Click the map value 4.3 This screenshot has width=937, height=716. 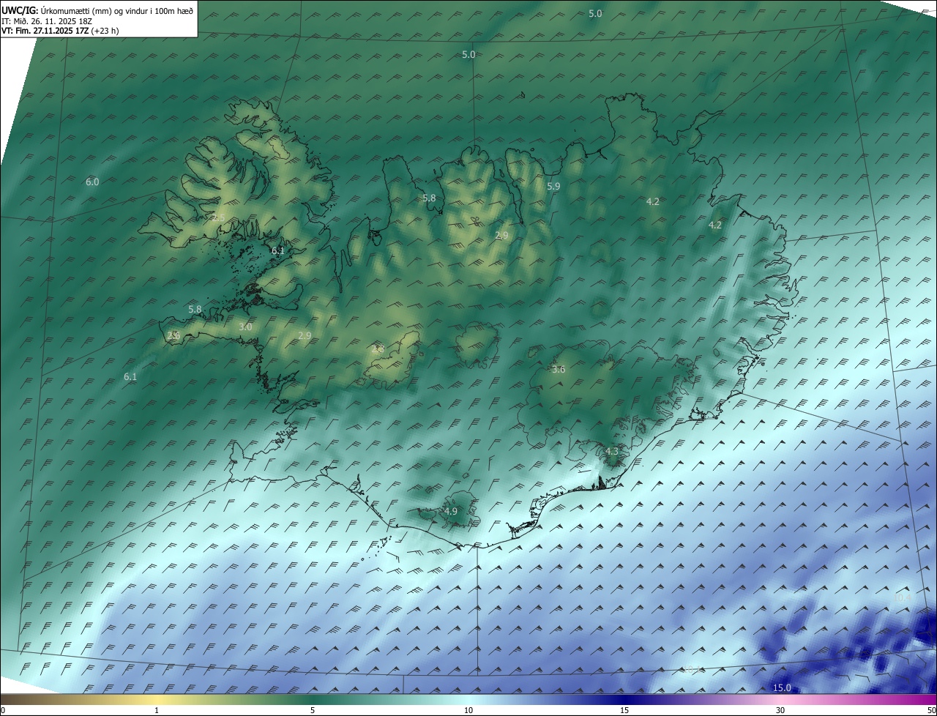click(612, 451)
